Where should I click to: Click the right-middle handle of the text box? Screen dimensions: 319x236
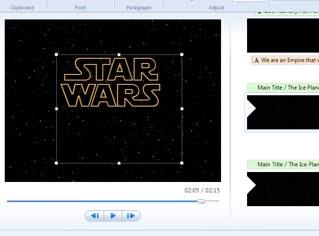pyautogui.click(x=182, y=109)
